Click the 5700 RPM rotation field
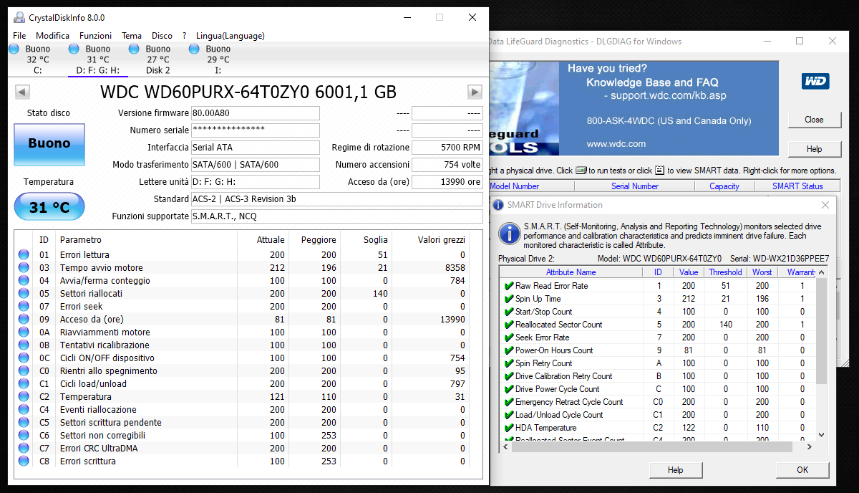 447,148
